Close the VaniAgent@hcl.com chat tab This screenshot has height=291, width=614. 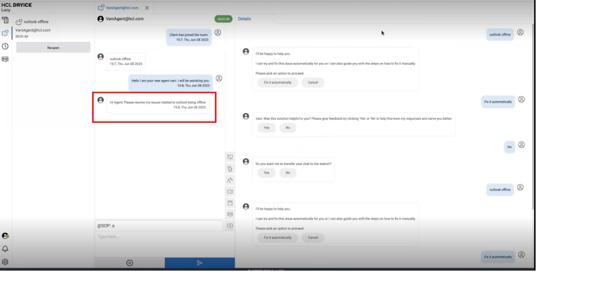[147, 8]
